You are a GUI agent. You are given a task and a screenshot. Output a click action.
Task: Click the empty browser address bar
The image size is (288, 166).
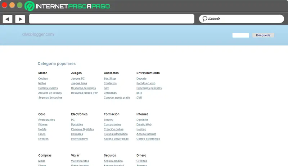pos(112,19)
